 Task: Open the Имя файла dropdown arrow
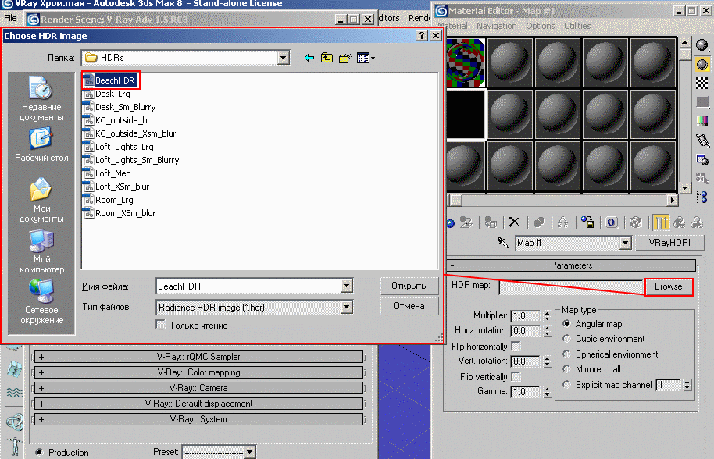click(x=347, y=286)
